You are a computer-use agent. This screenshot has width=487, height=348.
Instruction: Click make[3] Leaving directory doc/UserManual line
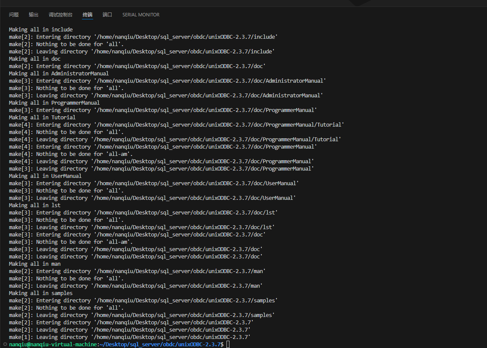pos(152,198)
